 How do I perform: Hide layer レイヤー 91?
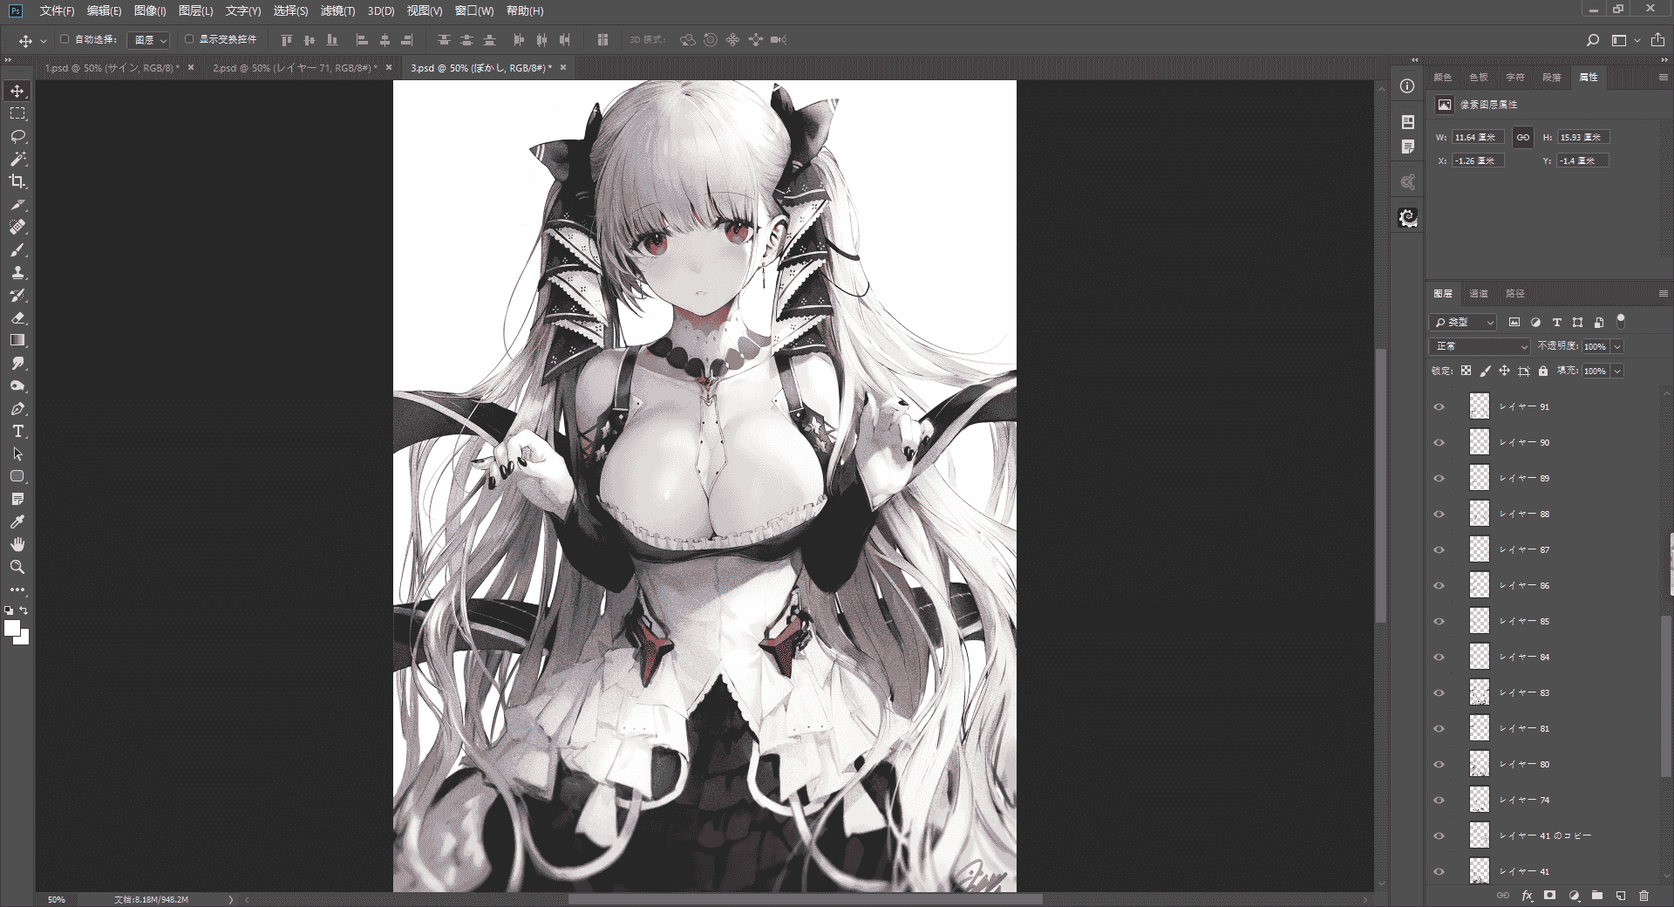click(x=1439, y=407)
